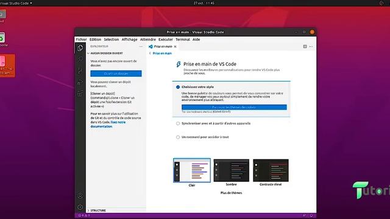
Task: Click 'Parcourir les thèmes de couleur' button
Action: [234, 107]
